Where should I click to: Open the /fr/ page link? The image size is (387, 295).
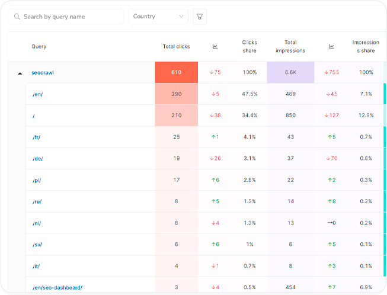(x=37, y=137)
